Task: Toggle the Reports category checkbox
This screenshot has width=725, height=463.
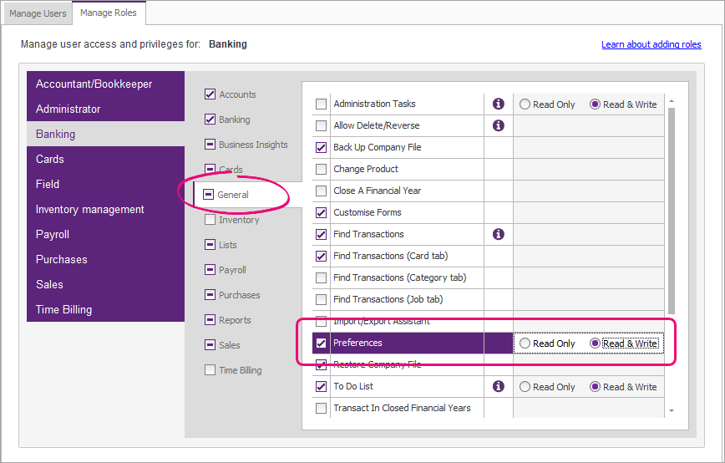Action: [x=210, y=319]
